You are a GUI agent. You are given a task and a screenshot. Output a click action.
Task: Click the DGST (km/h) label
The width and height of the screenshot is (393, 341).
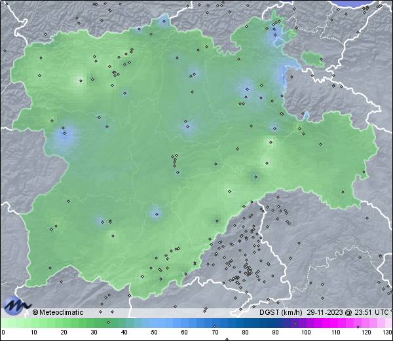tap(281, 312)
